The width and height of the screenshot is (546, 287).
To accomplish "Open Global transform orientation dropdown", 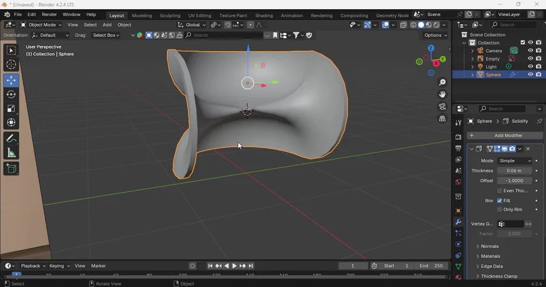I will 192,25.
